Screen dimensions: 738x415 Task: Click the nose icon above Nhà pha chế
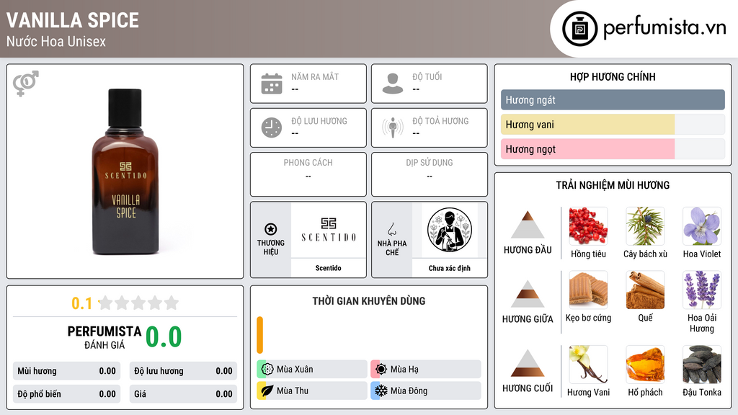click(x=391, y=229)
